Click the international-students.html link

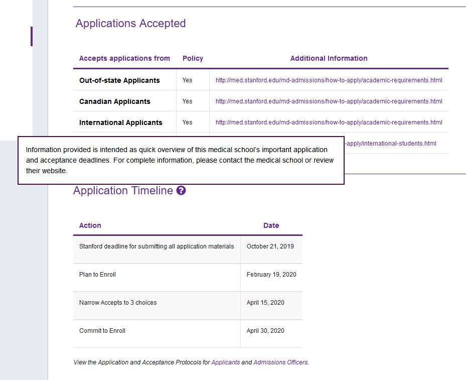point(390,144)
